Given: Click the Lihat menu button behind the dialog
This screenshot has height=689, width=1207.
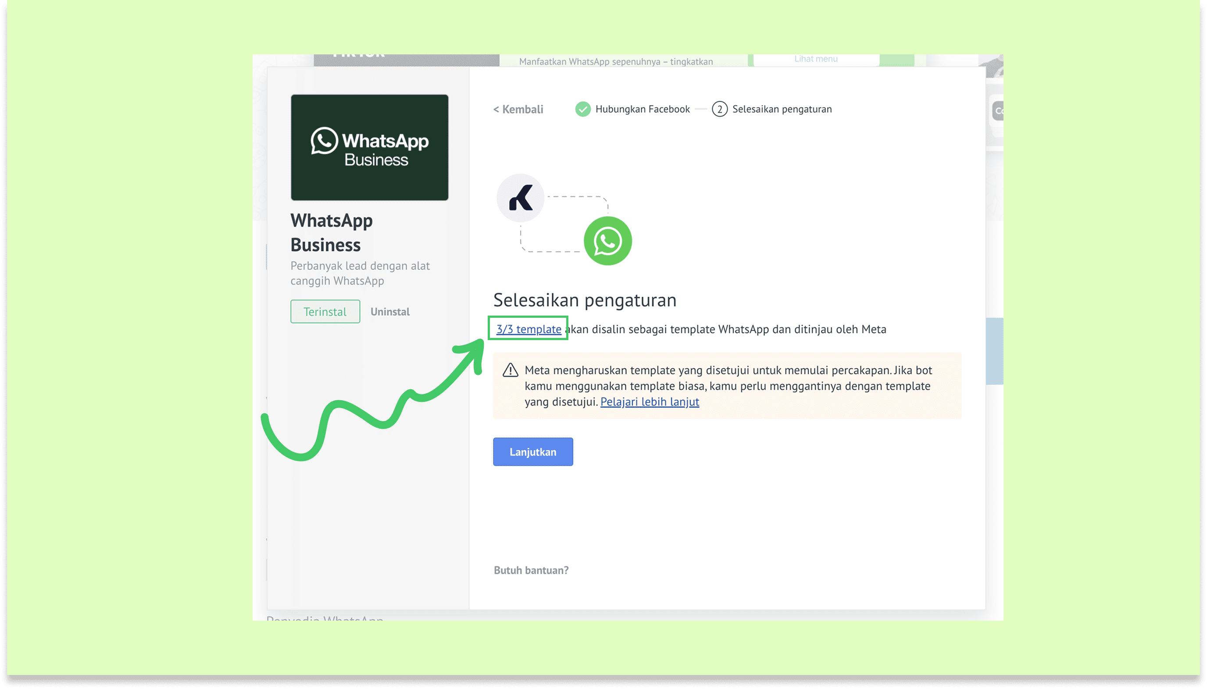Looking at the screenshot, I should (x=816, y=59).
